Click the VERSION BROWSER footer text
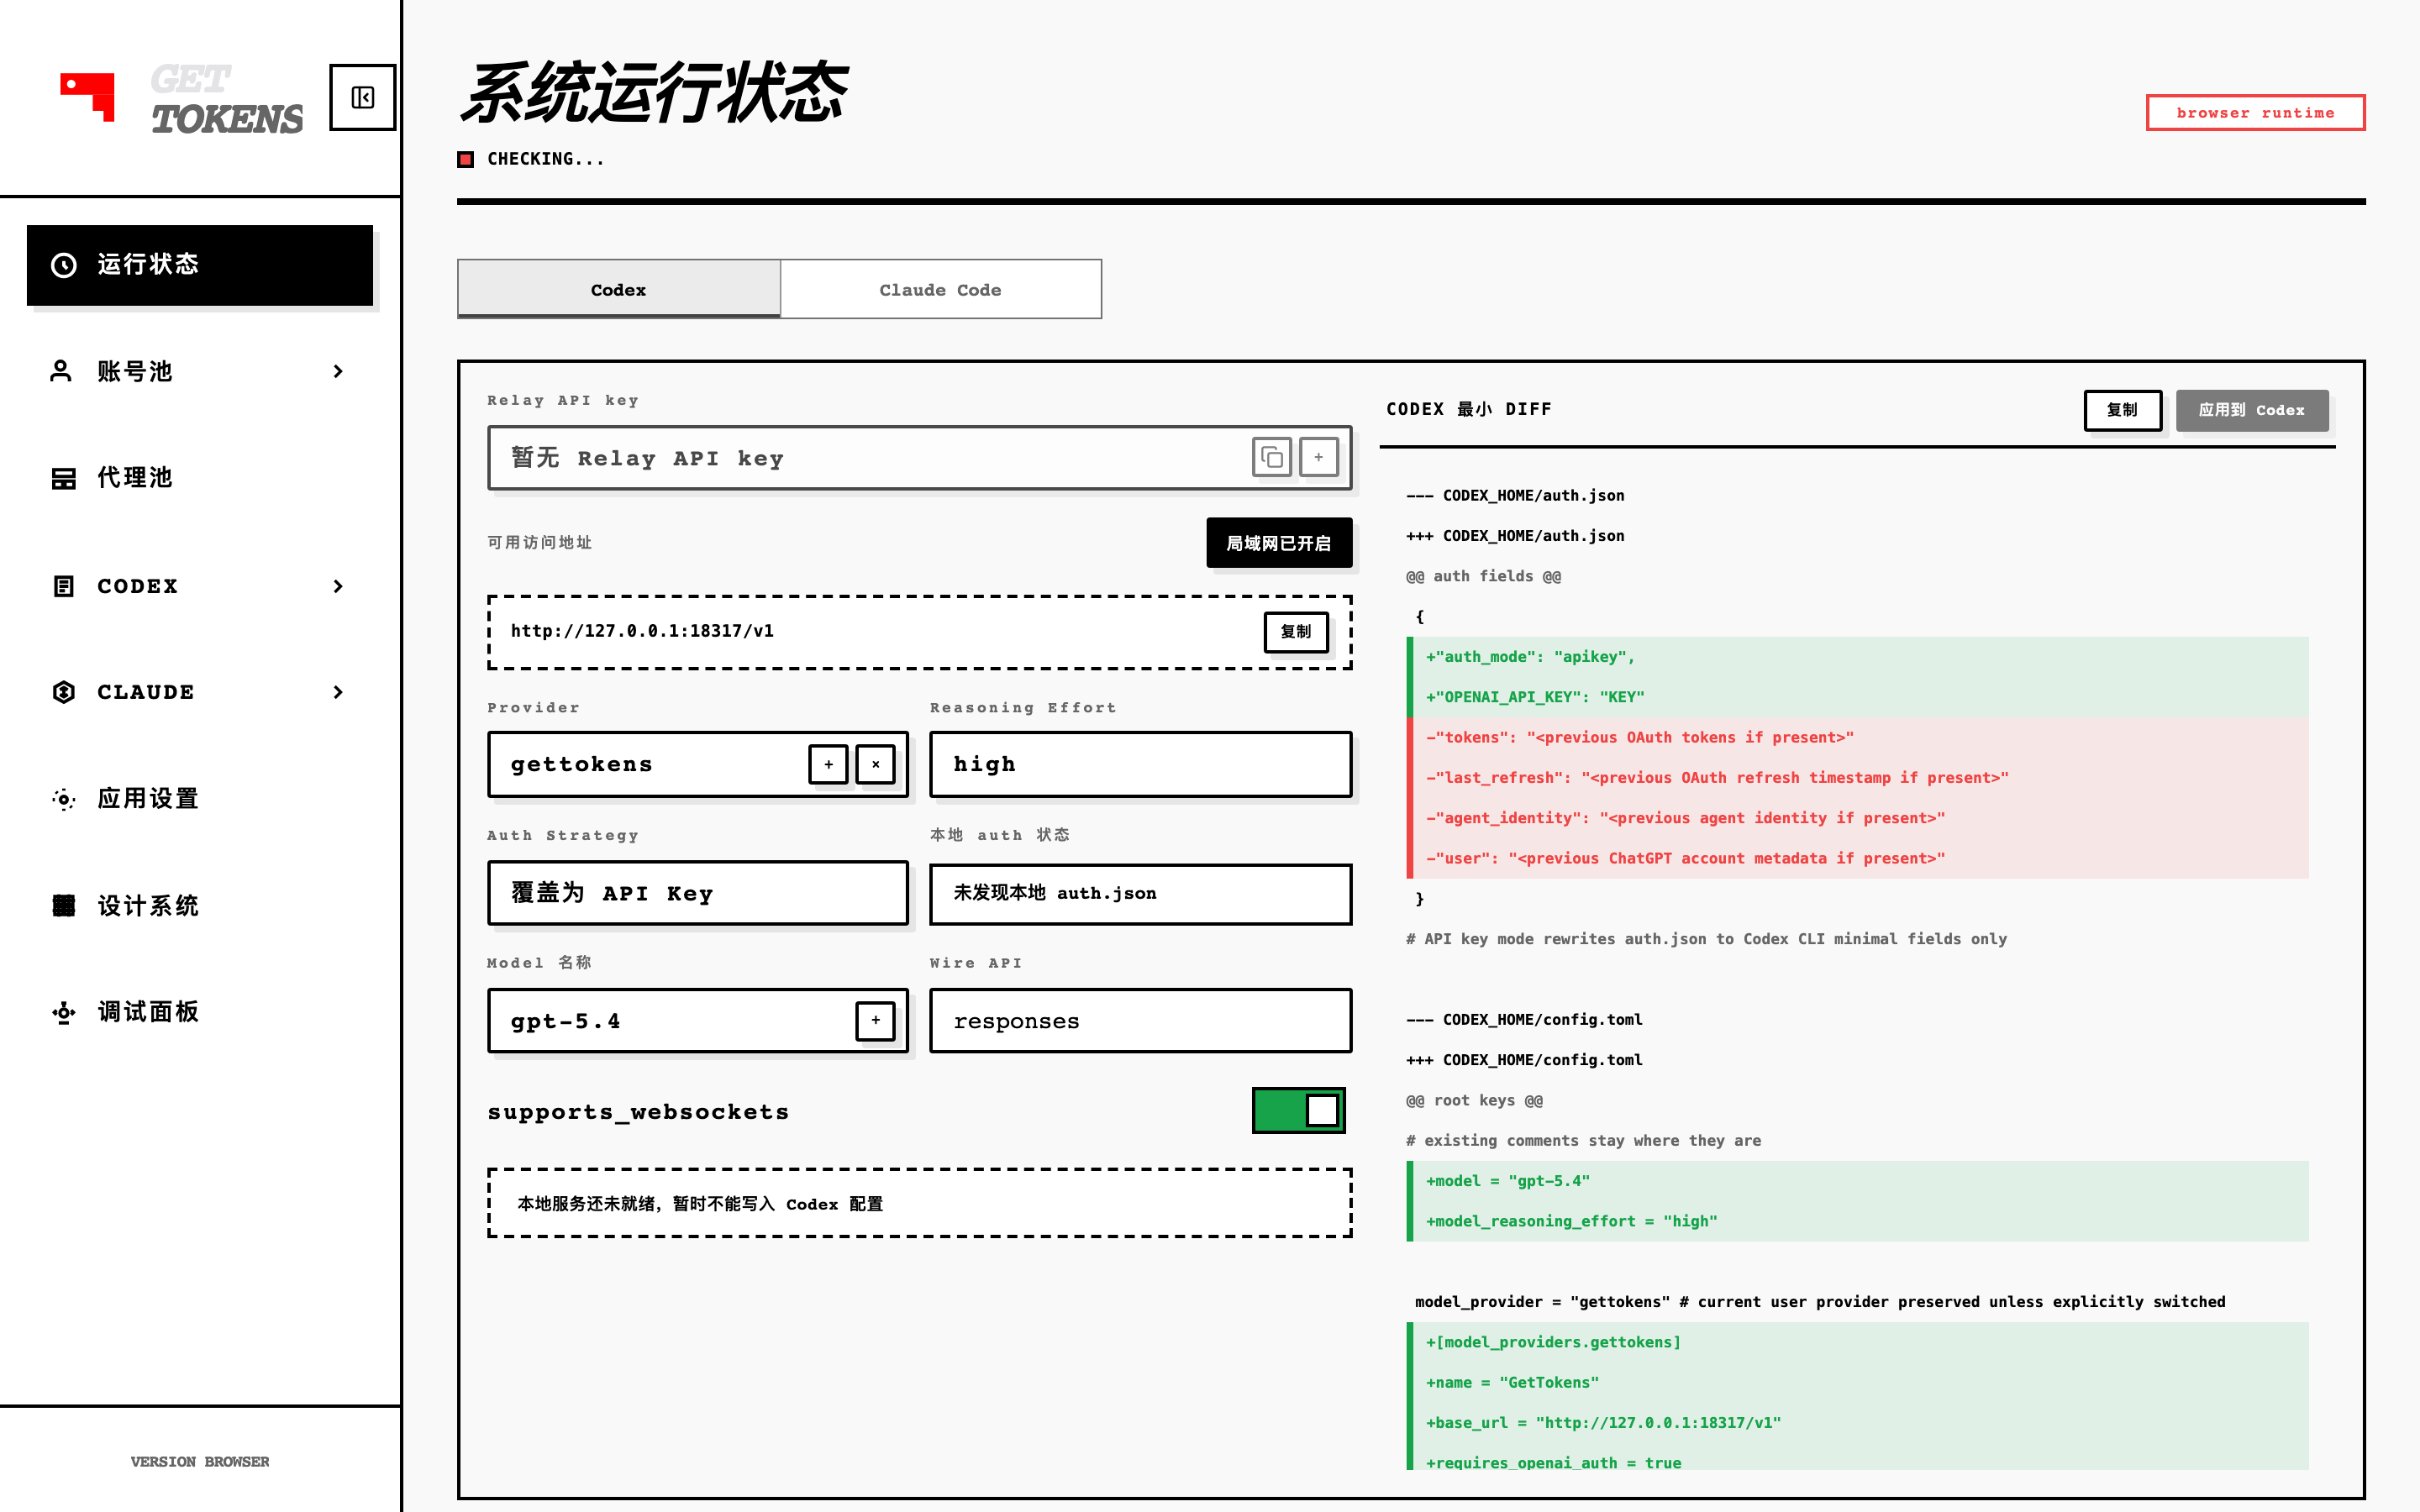 pyautogui.click(x=200, y=1462)
